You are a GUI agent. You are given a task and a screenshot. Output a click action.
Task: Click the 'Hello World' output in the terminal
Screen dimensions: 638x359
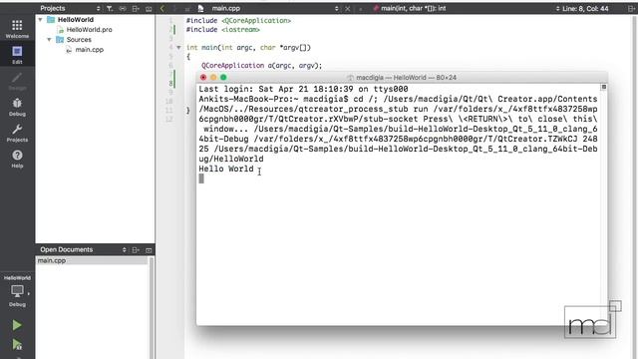tap(226, 169)
